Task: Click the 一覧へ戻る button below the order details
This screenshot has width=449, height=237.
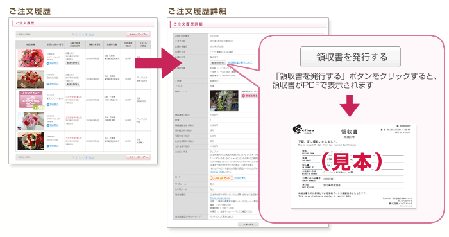Action: tap(248, 224)
